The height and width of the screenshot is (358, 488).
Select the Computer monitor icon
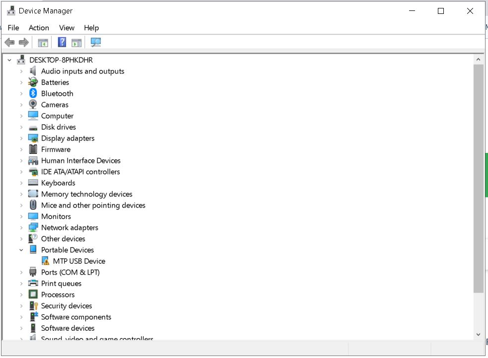33,116
